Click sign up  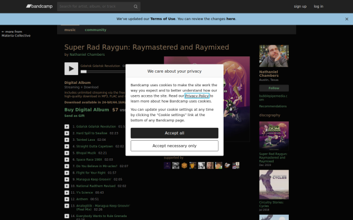pyautogui.click(x=300, y=6)
